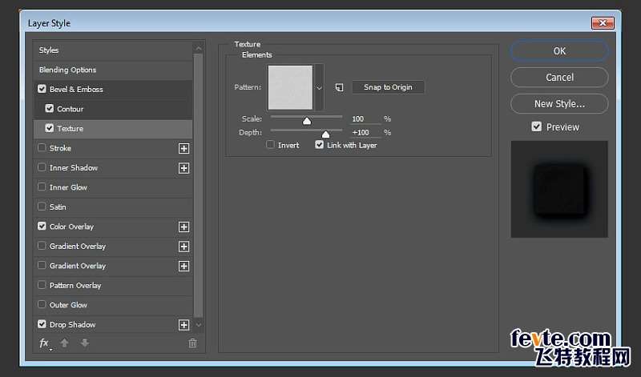
Task: Create new preset from current pattern icon
Action: coord(339,87)
